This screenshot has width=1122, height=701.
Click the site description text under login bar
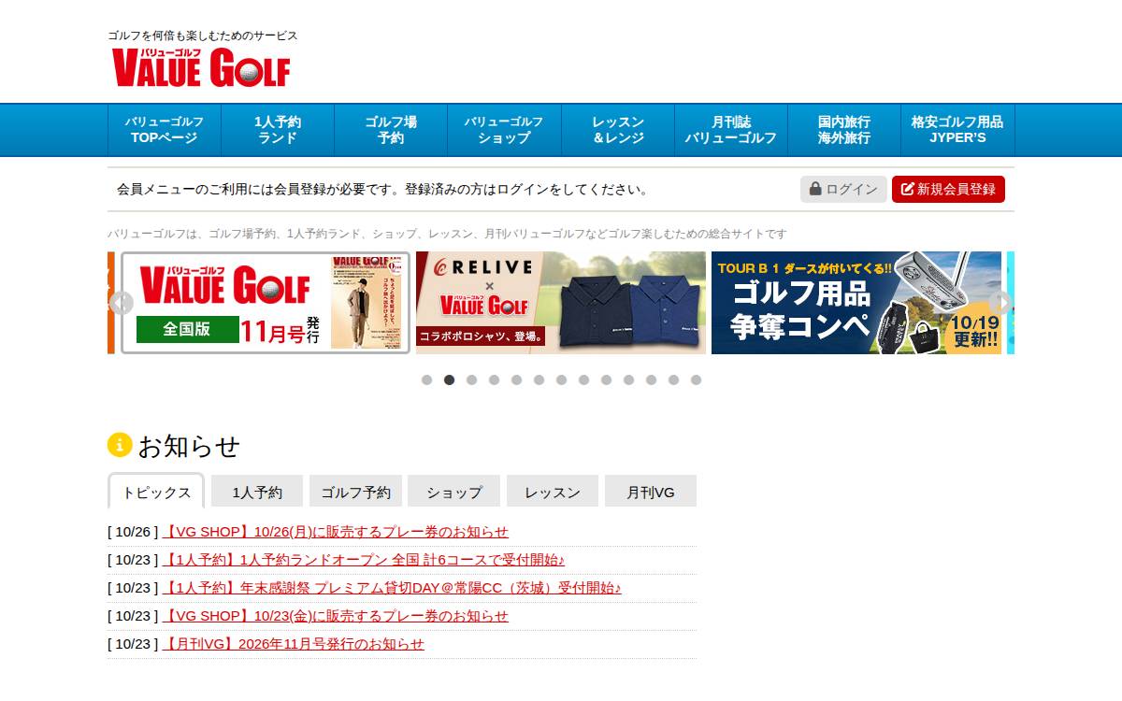[x=447, y=234]
